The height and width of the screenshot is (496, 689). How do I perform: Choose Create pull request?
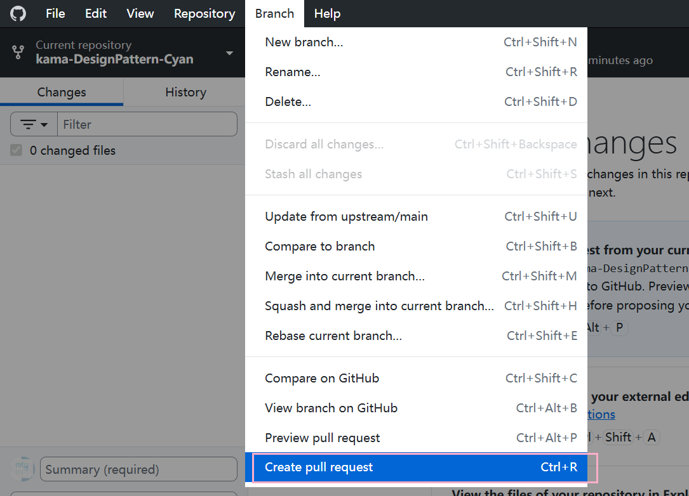tap(416, 467)
